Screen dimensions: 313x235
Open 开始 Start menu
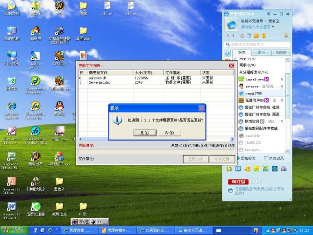coord(14,230)
